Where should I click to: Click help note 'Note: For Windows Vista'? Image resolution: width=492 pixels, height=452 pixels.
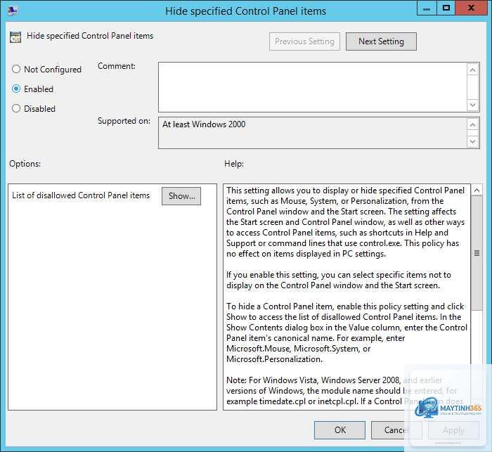click(271, 380)
